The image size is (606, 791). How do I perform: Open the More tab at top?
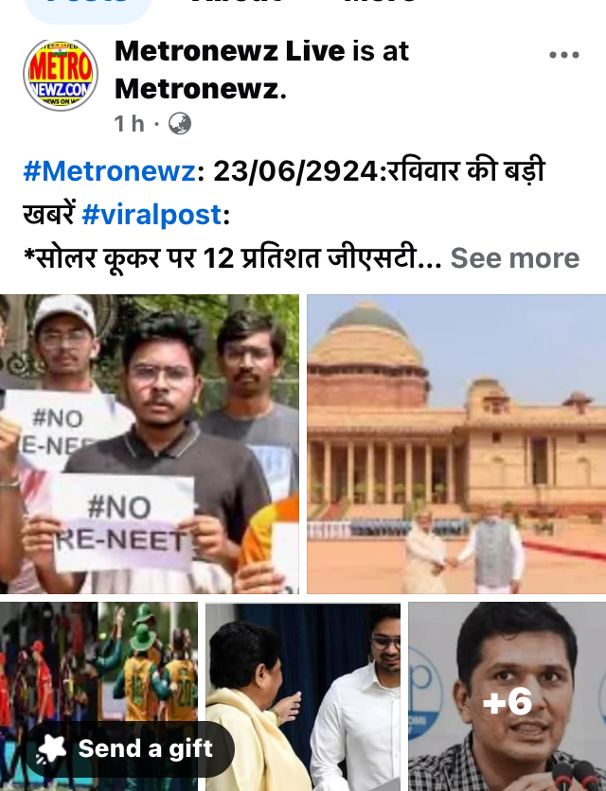pyautogui.click(x=380, y=4)
